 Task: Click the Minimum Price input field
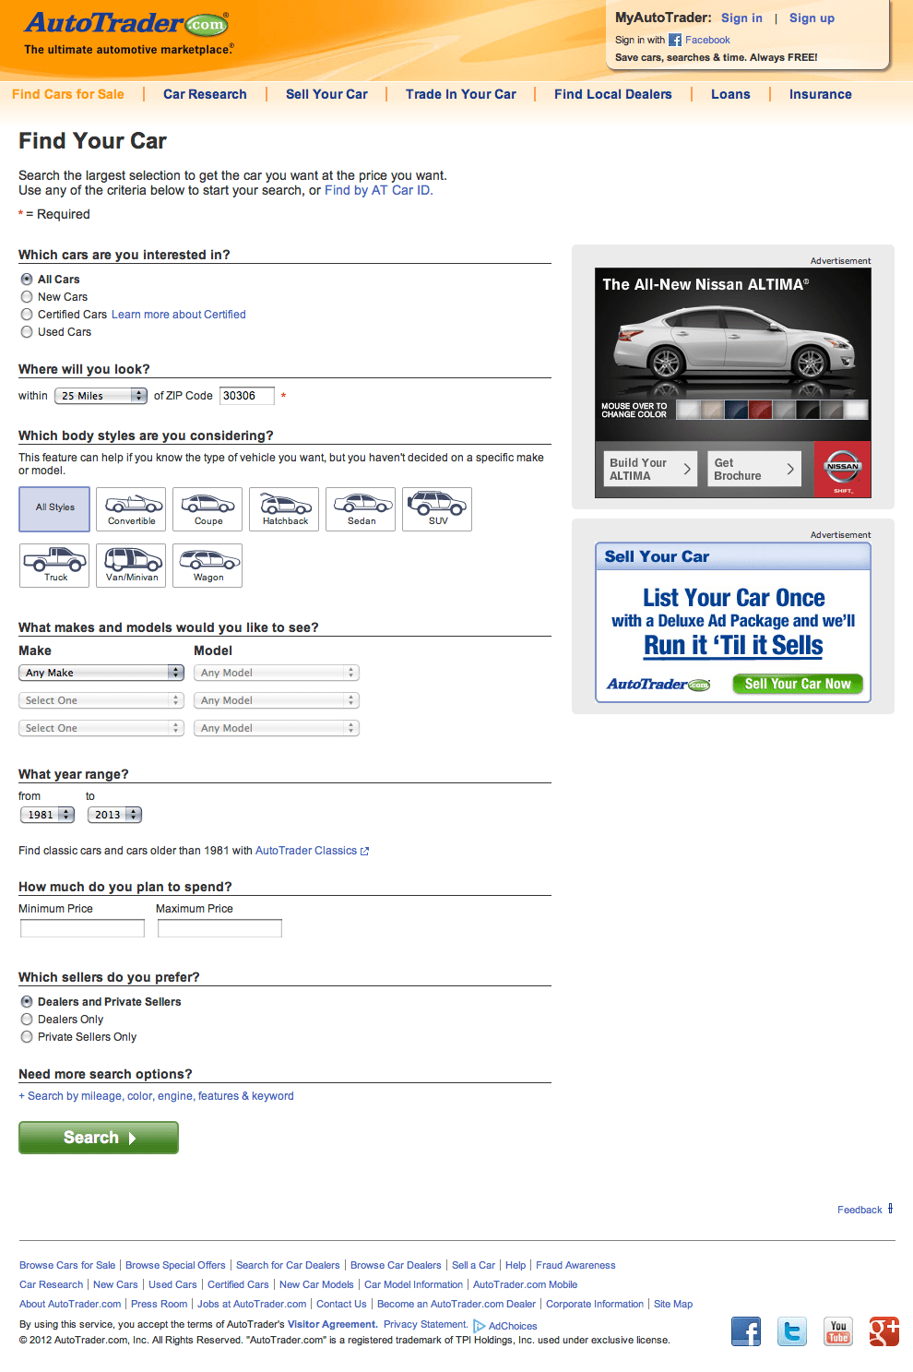[82, 928]
